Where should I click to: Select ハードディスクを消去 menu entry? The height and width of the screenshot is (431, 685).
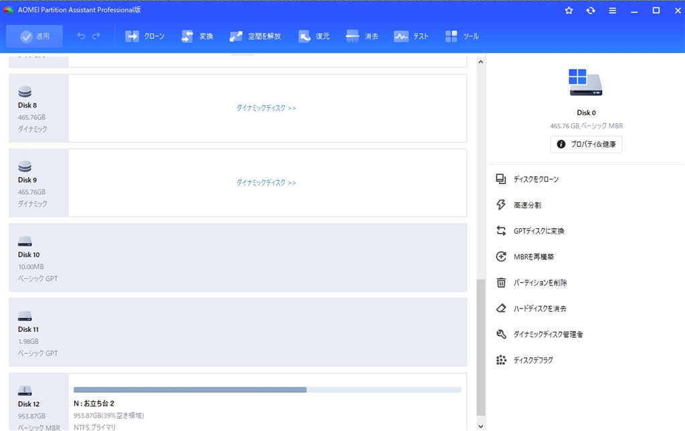(540, 308)
